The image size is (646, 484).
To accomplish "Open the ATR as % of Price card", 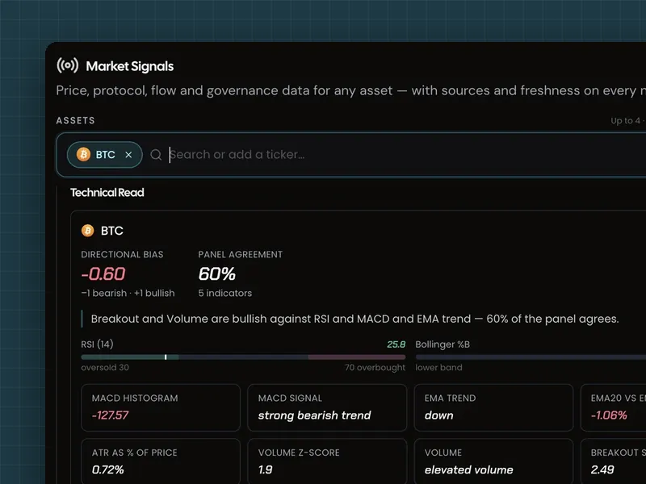I will (x=161, y=461).
